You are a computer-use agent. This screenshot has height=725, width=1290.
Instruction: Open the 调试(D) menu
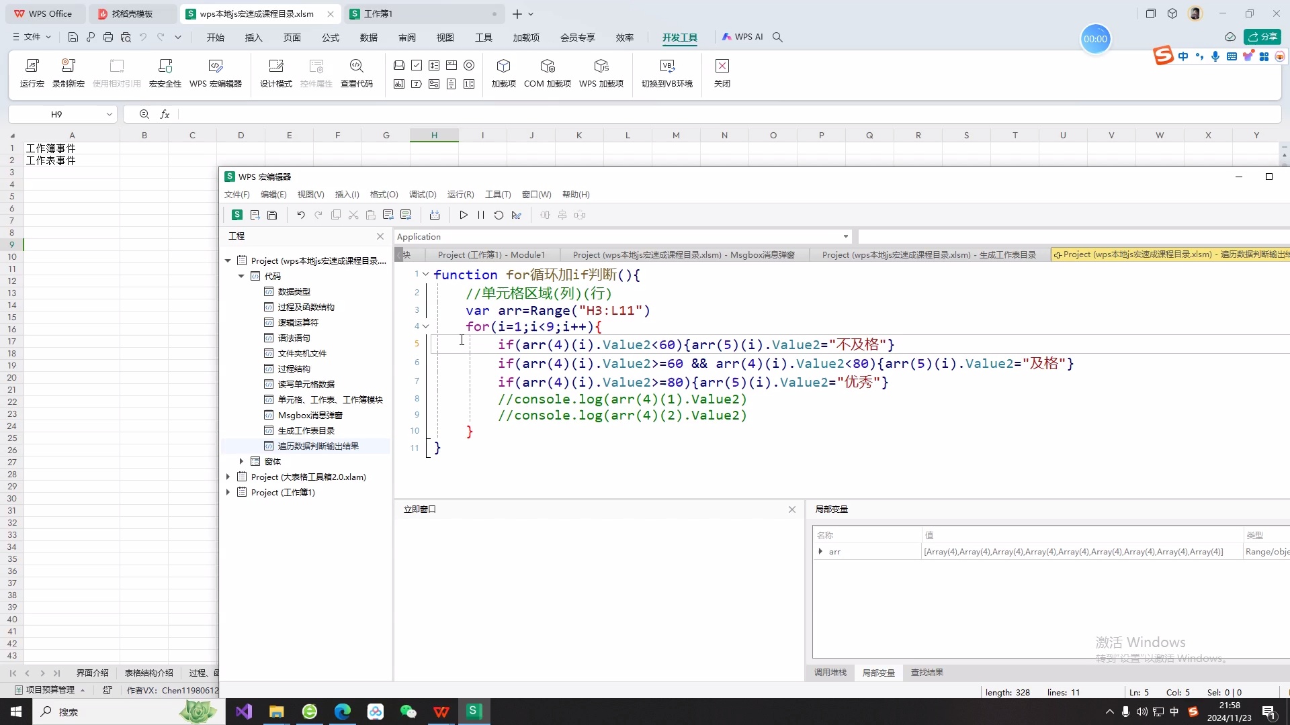[x=422, y=195]
